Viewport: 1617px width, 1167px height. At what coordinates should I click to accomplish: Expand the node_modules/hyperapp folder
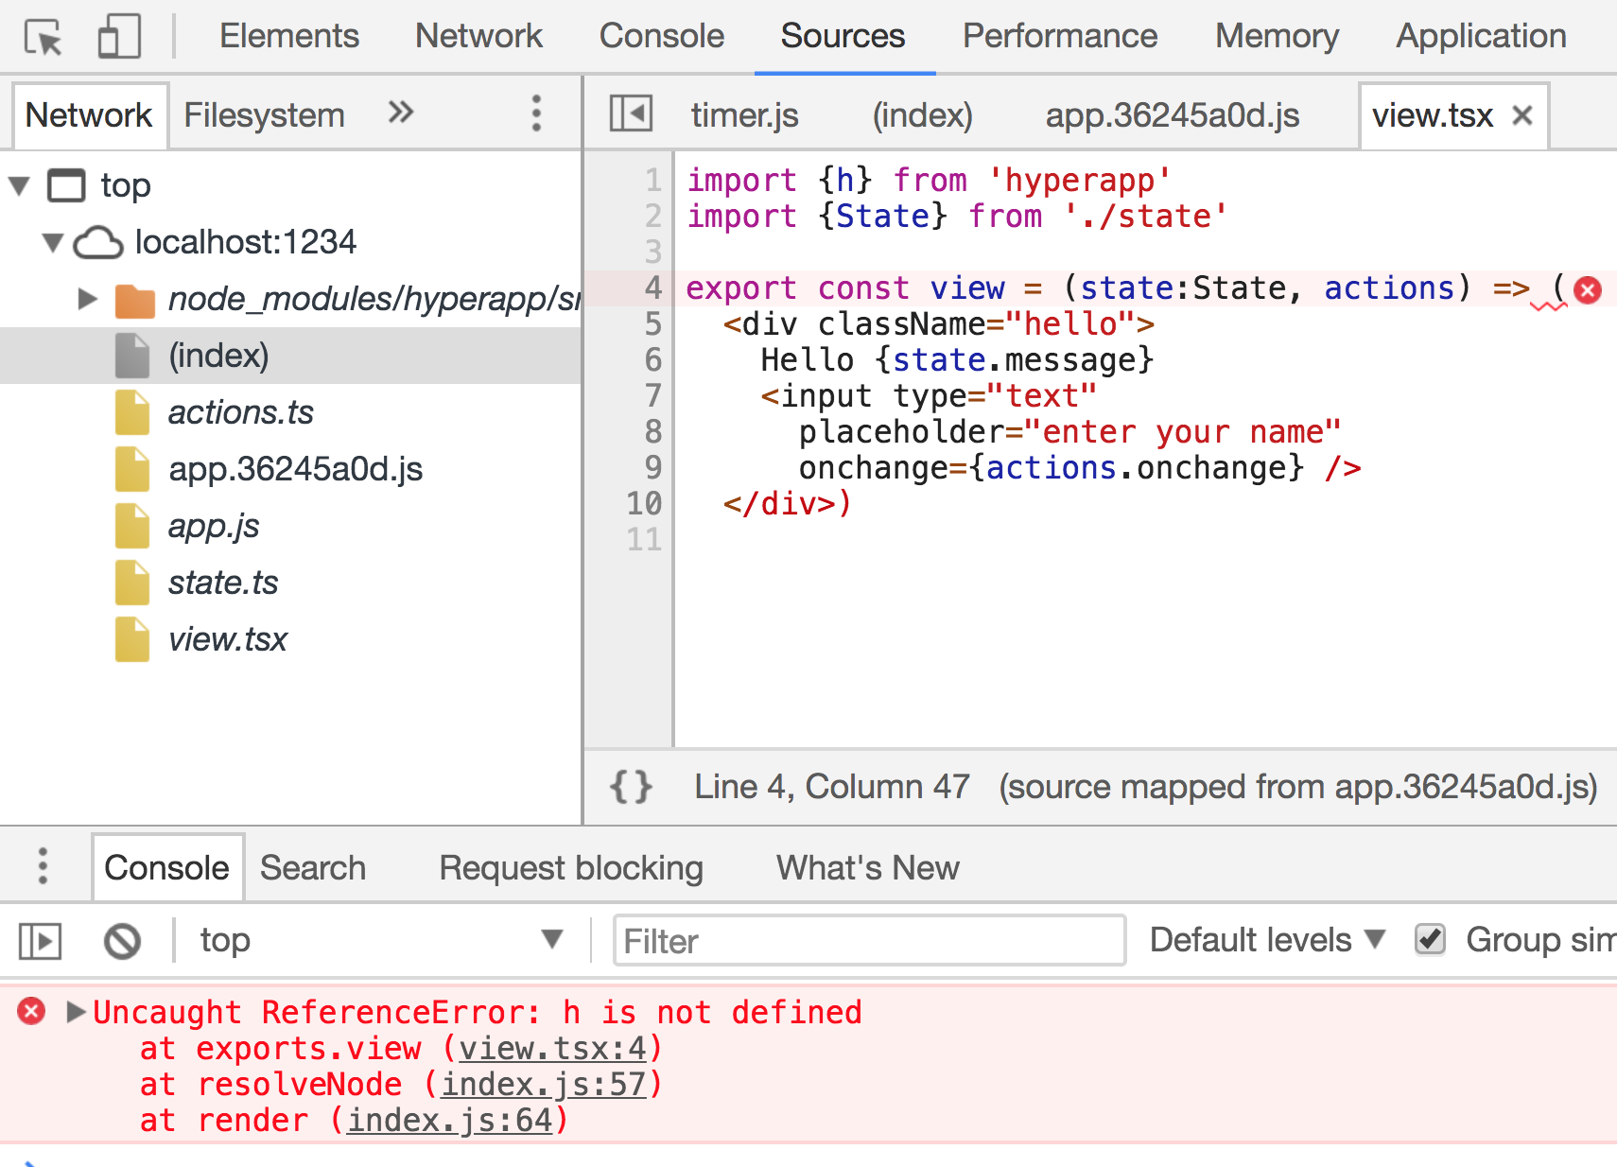pos(87,299)
